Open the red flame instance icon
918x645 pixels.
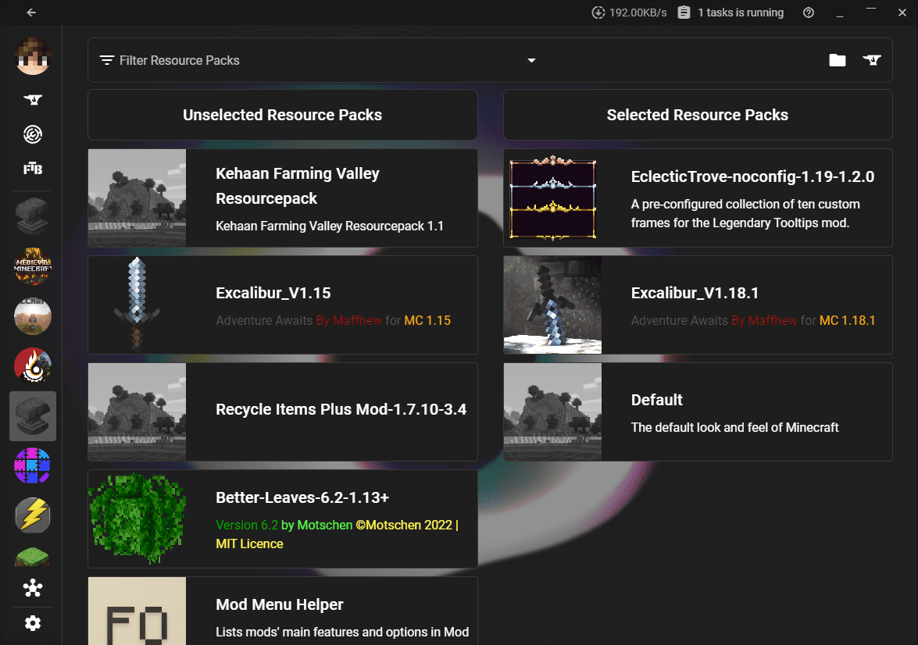33,365
